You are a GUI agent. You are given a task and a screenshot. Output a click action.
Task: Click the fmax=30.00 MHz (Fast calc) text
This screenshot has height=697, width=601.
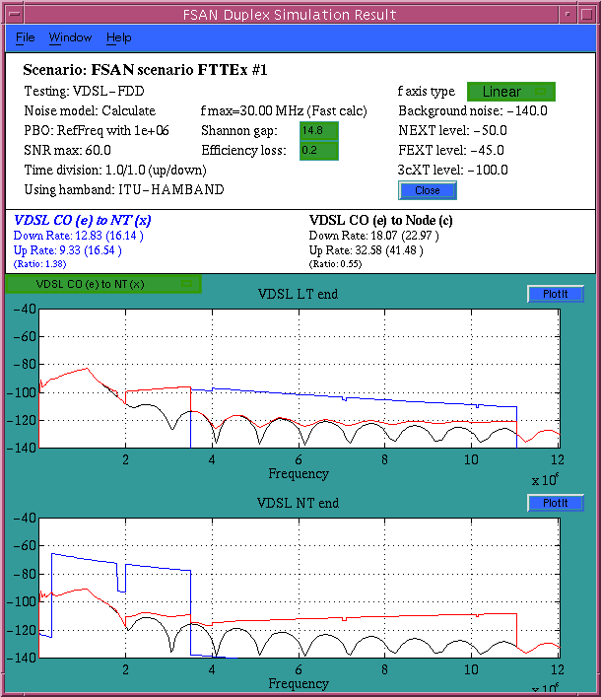coord(284,110)
